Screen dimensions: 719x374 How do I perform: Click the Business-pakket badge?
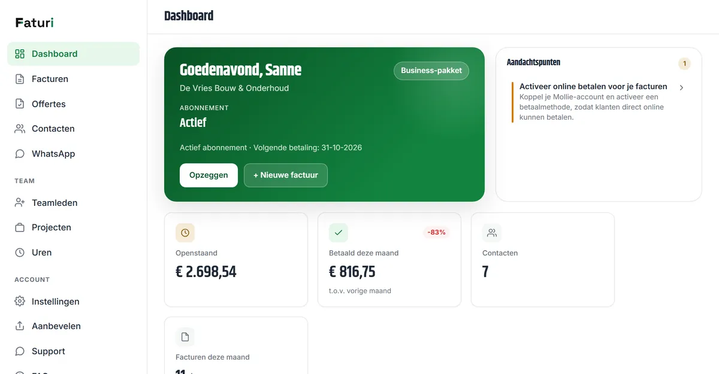pyautogui.click(x=431, y=71)
